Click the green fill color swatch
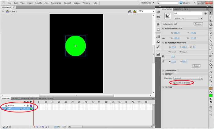The image size is (214, 129). [x=211, y=96]
